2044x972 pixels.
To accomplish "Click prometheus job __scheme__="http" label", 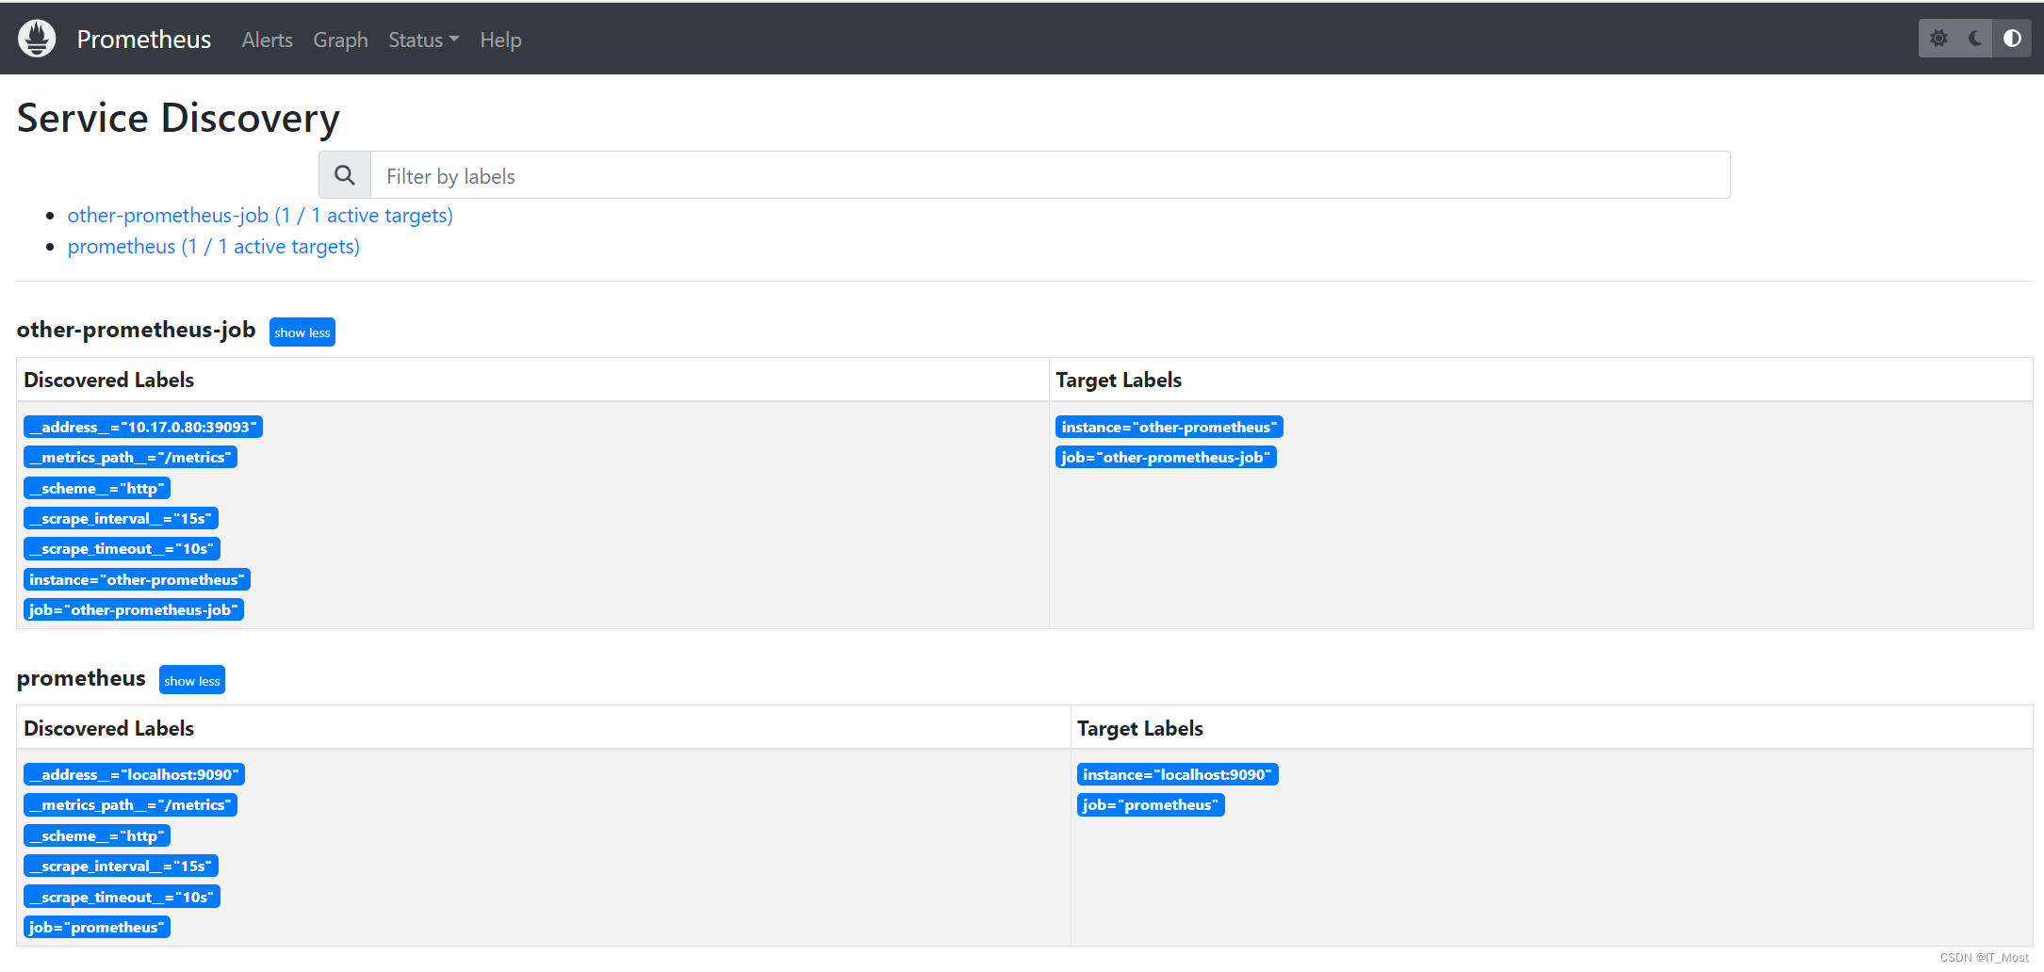I will [x=97, y=836].
